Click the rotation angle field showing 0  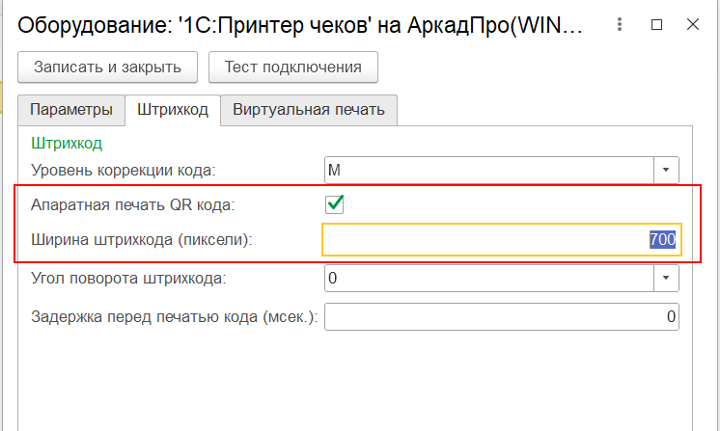(x=488, y=279)
